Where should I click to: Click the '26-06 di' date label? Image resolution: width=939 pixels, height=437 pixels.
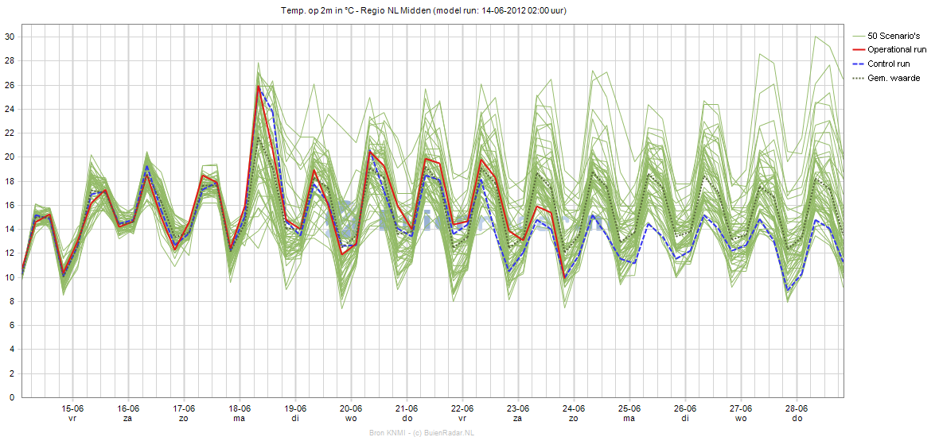coord(685,414)
